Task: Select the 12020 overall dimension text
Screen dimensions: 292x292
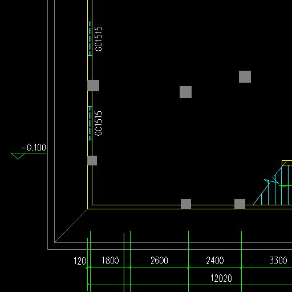Action: (221, 278)
